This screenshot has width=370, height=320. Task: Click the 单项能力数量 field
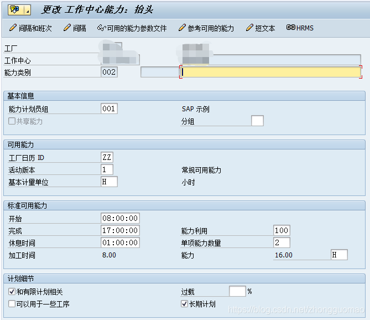coord(282,242)
